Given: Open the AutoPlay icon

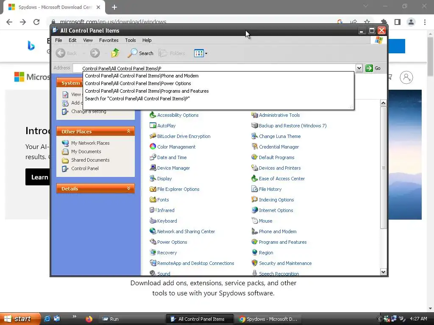Looking at the screenshot, I should point(153,125).
